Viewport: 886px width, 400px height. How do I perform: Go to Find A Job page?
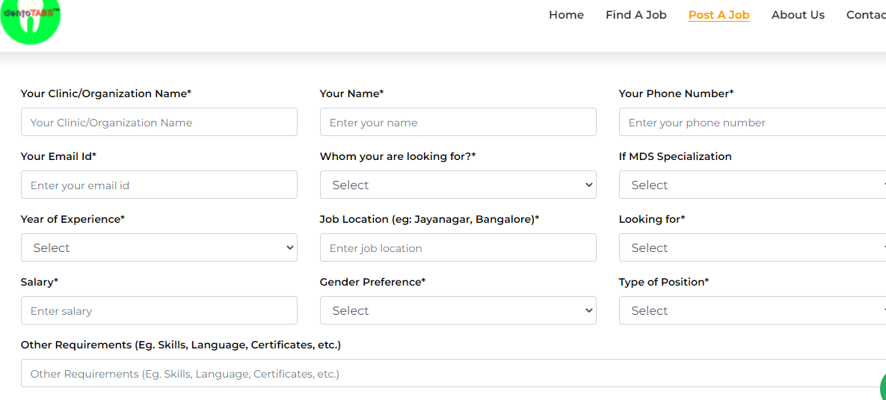pos(636,15)
